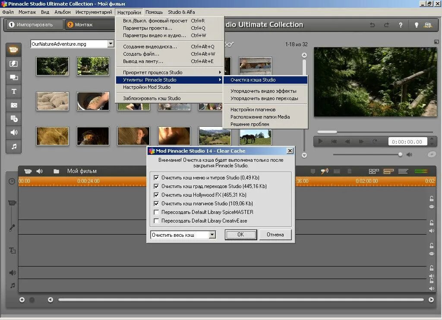Screen dimensions: 442x320
Task: Adjust the preview volume slider knob
Action: click(x=400, y=154)
